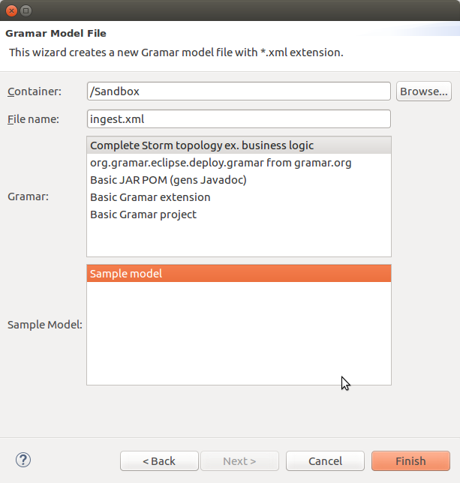Click the Next > button
This screenshot has height=483, width=460.
[239, 461]
